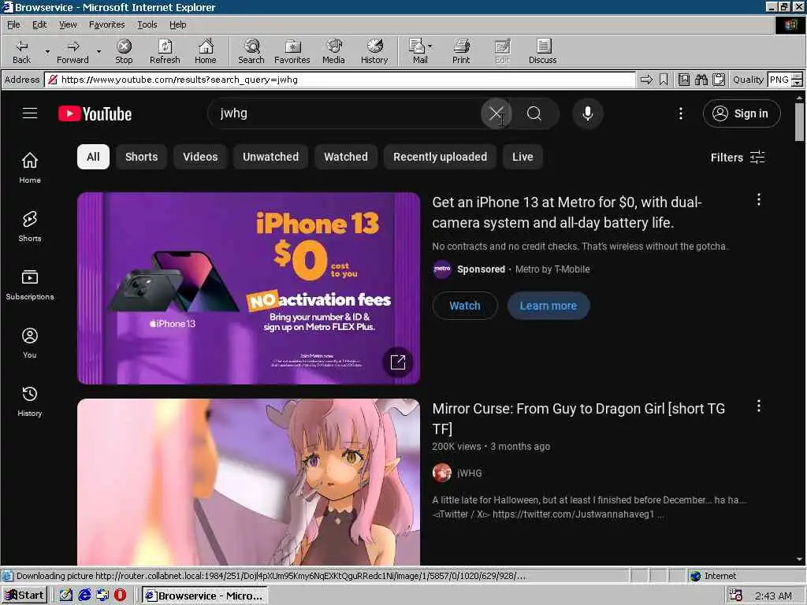Open the Forward history dropdown arrow
This screenshot has width=807, height=605.
point(99,51)
